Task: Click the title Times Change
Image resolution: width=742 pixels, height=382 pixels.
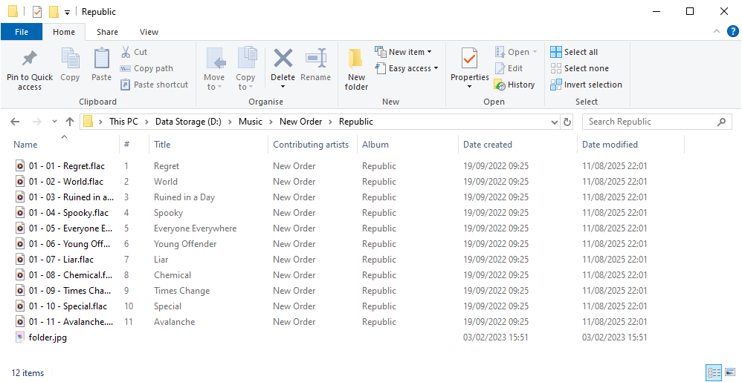Action: pos(181,291)
